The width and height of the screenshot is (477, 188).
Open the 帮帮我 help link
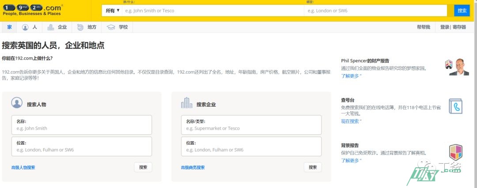[x=424, y=27]
